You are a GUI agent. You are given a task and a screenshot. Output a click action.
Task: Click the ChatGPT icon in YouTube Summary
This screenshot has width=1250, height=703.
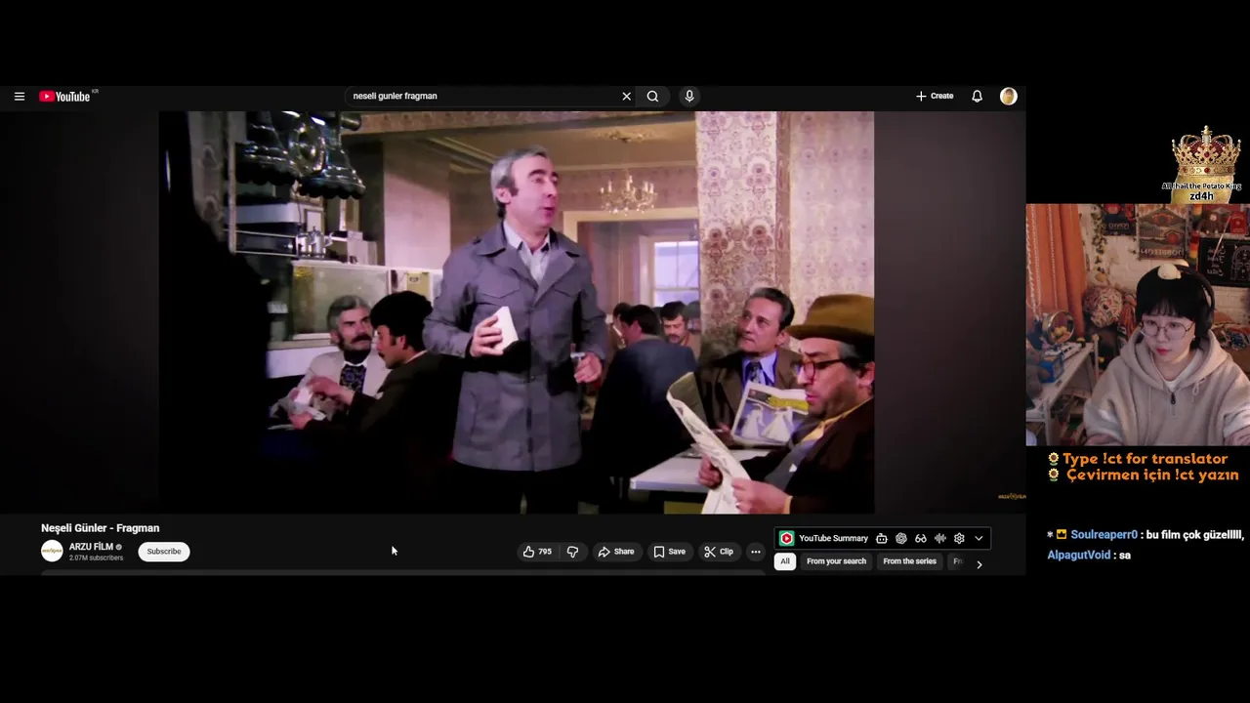point(901,538)
